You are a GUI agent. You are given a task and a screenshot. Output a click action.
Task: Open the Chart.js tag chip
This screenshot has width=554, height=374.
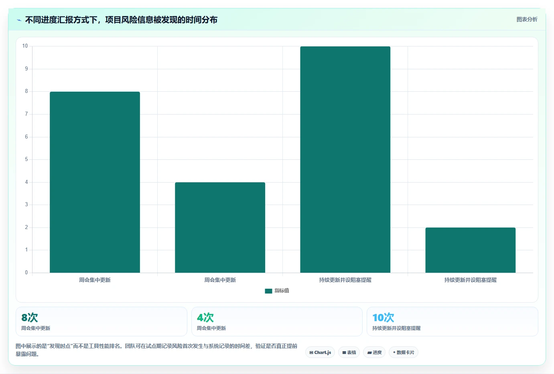pos(320,352)
